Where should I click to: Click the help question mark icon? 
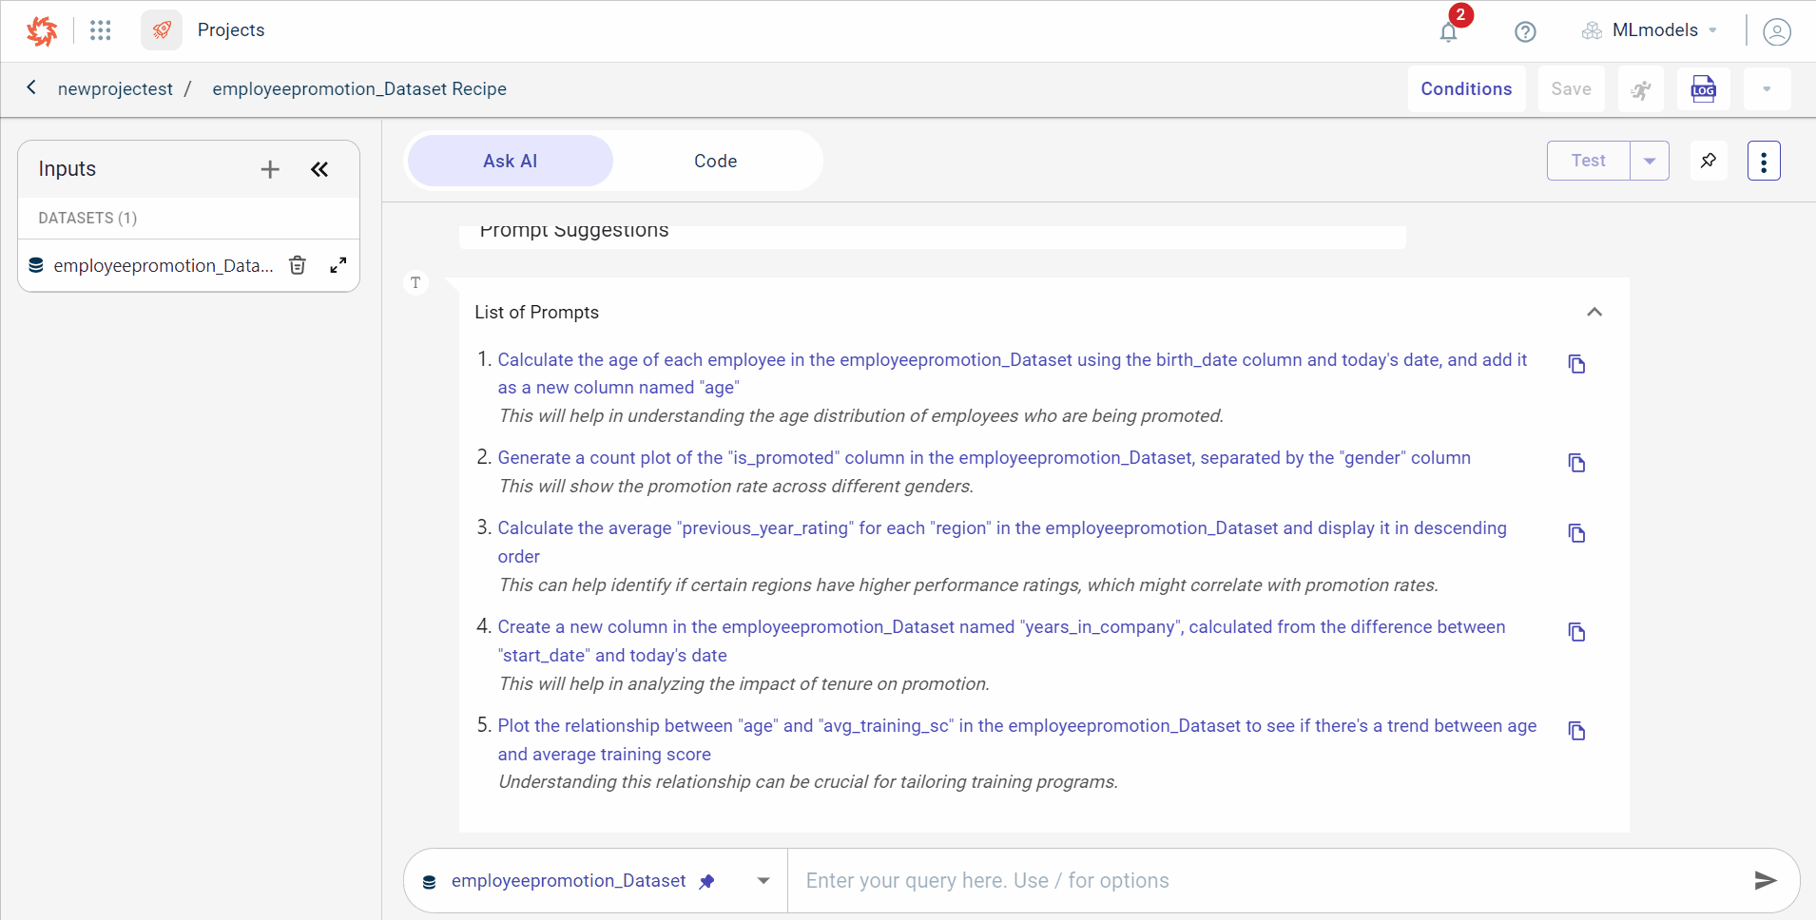[x=1525, y=31]
